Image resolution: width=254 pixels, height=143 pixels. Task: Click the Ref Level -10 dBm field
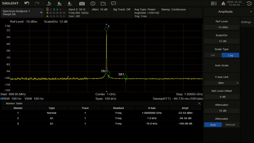222,27
